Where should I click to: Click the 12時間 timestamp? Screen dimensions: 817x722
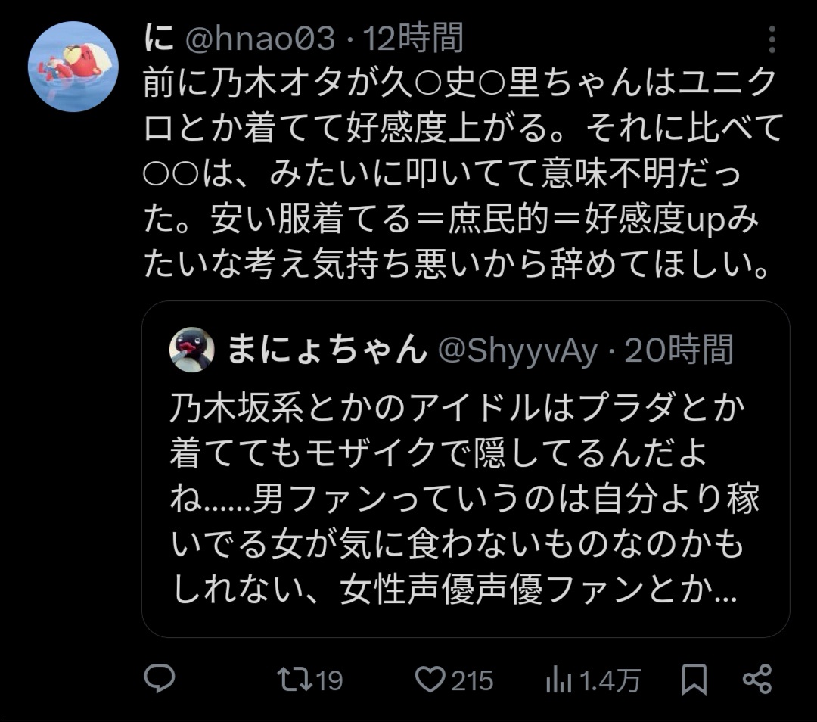tap(415, 39)
